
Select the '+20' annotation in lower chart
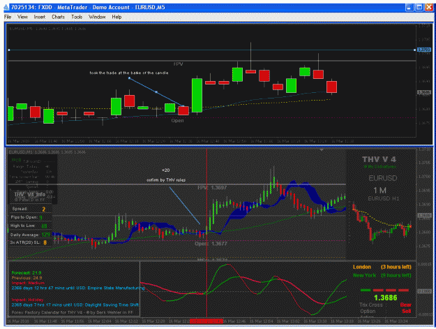(x=165, y=170)
